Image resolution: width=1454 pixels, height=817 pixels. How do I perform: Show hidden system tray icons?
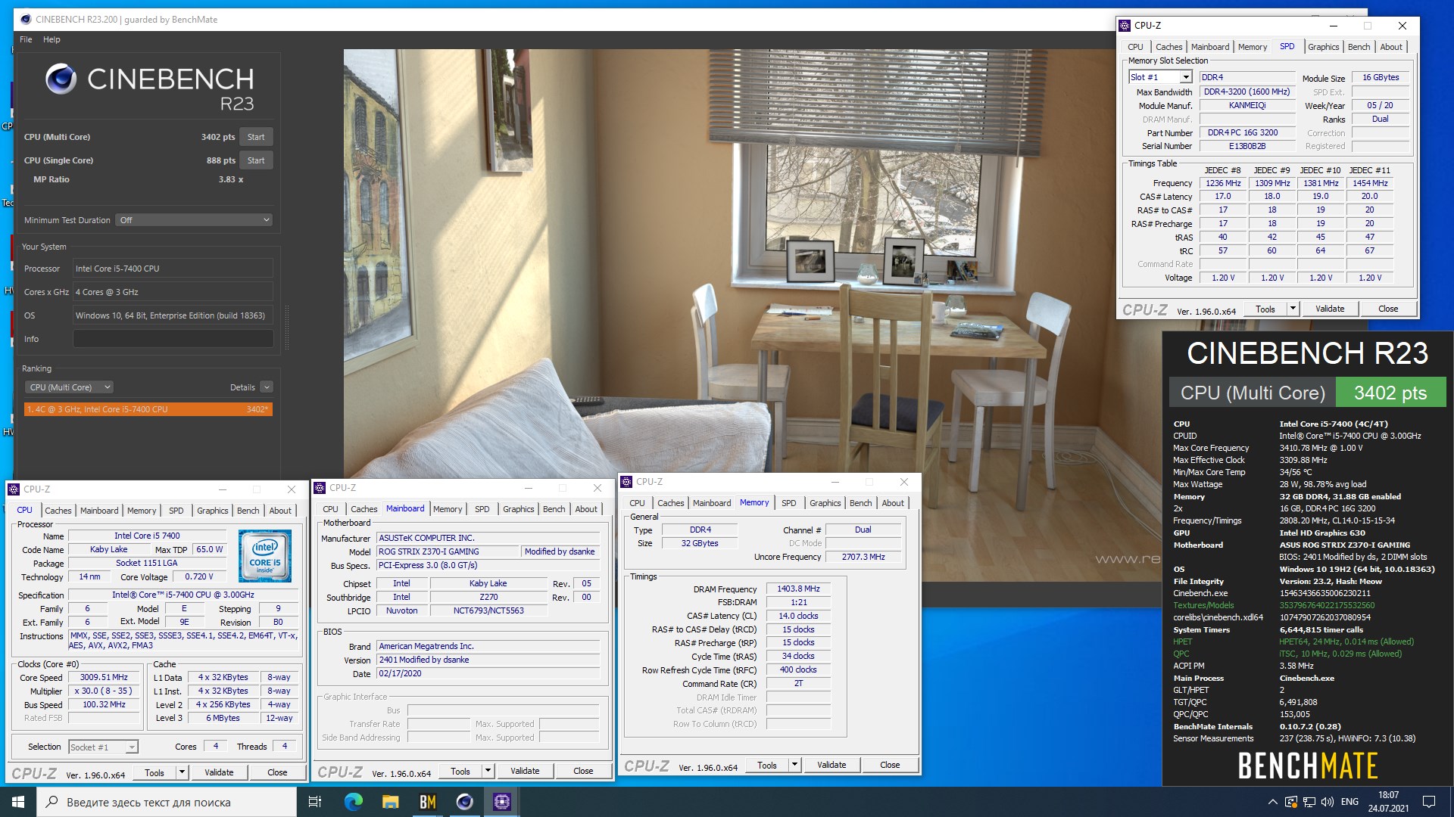(1272, 802)
